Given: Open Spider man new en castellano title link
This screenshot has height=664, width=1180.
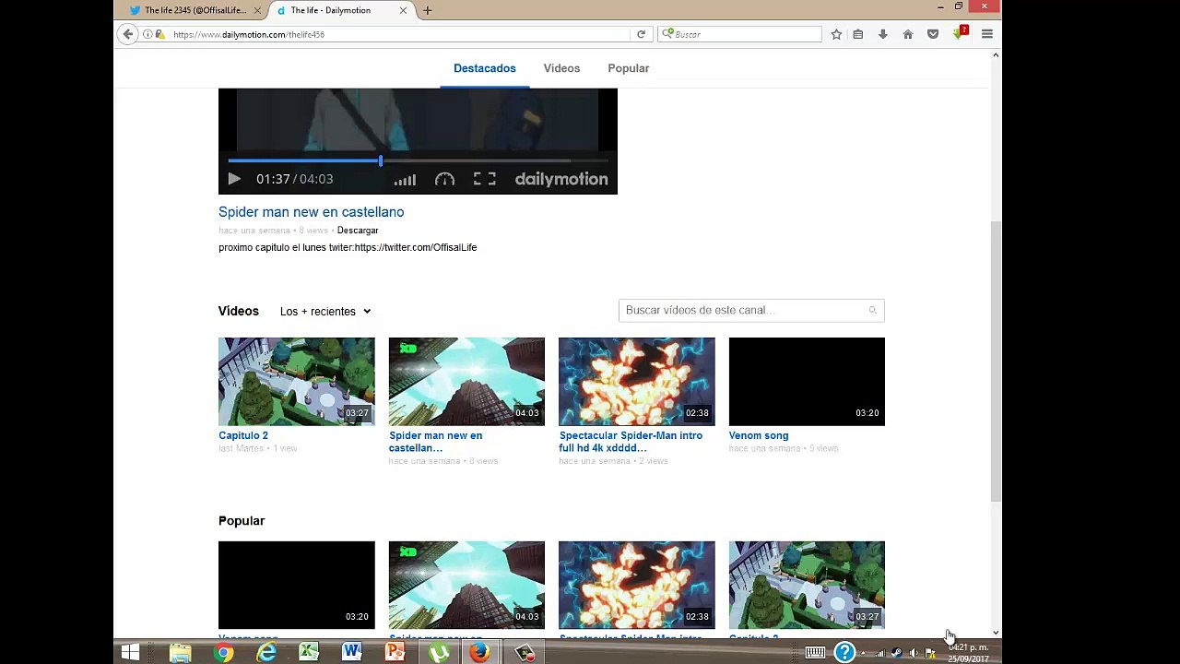Looking at the screenshot, I should click(x=312, y=212).
